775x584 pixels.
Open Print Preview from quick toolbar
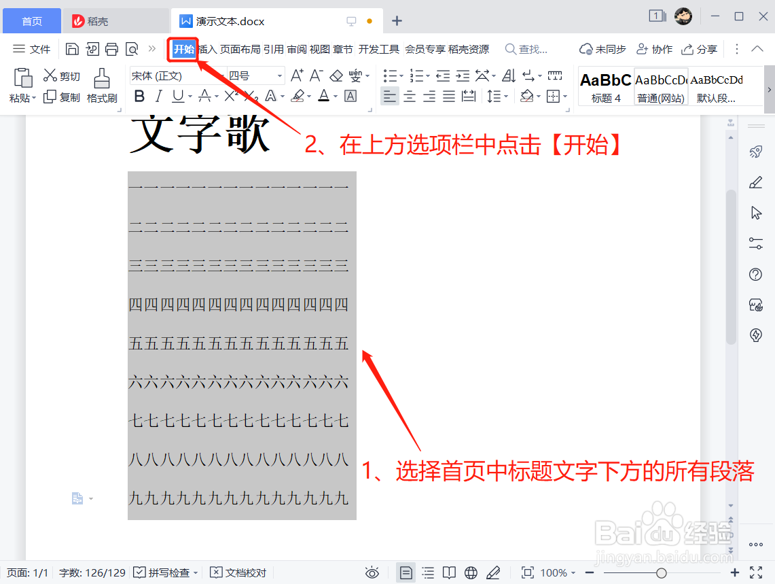click(132, 49)
